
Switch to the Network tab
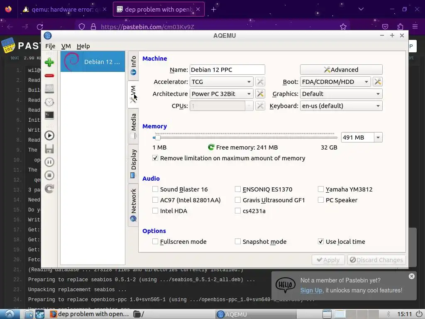point(133,205)
